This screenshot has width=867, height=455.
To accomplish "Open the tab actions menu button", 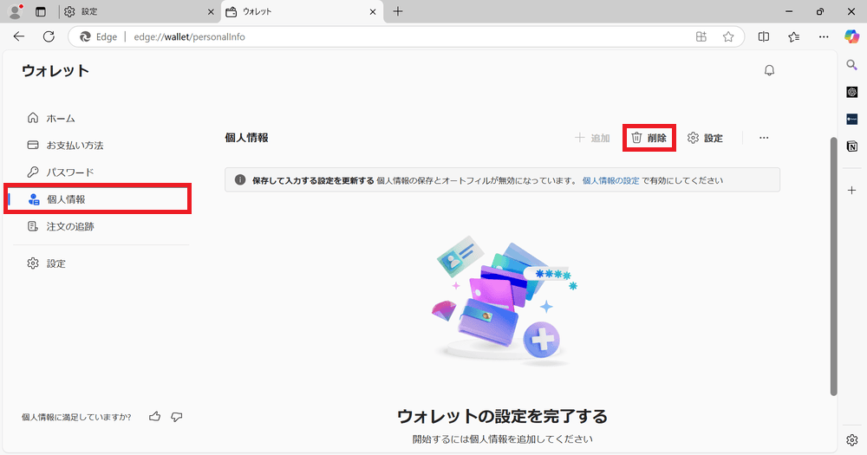I will pyautogui.click(x=41, y=11).
